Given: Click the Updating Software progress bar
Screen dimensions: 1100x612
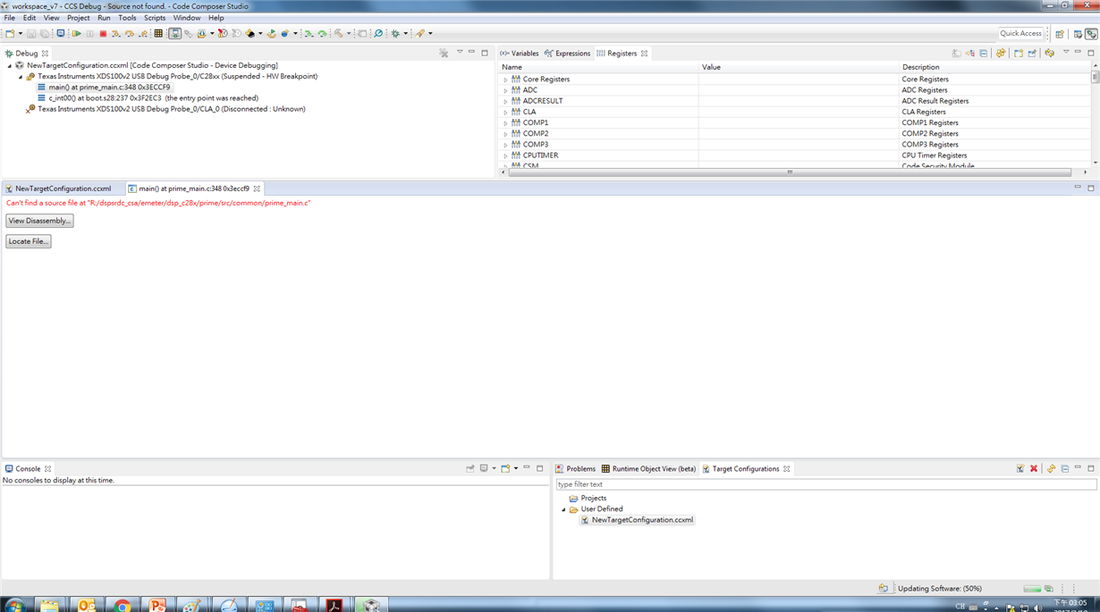Looking at the screenshot, I should [1032, 589].
